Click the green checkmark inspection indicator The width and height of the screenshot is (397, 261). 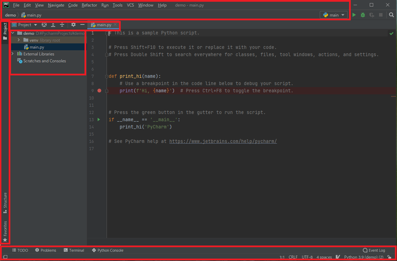click(x=391, y=33)
